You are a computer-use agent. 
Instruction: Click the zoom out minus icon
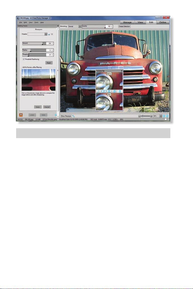tap(139, 116)
